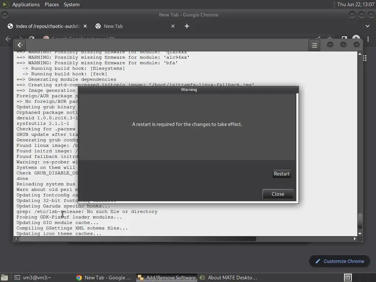Click log line mentioning module 'bfa'
376x282 pixels.
click(97, 63)
